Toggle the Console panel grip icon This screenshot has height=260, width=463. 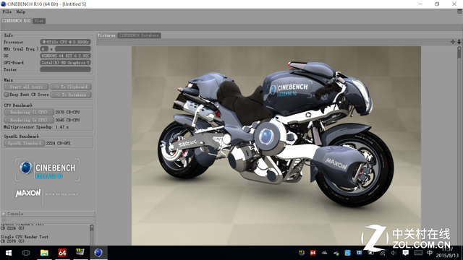pos(4,214)
